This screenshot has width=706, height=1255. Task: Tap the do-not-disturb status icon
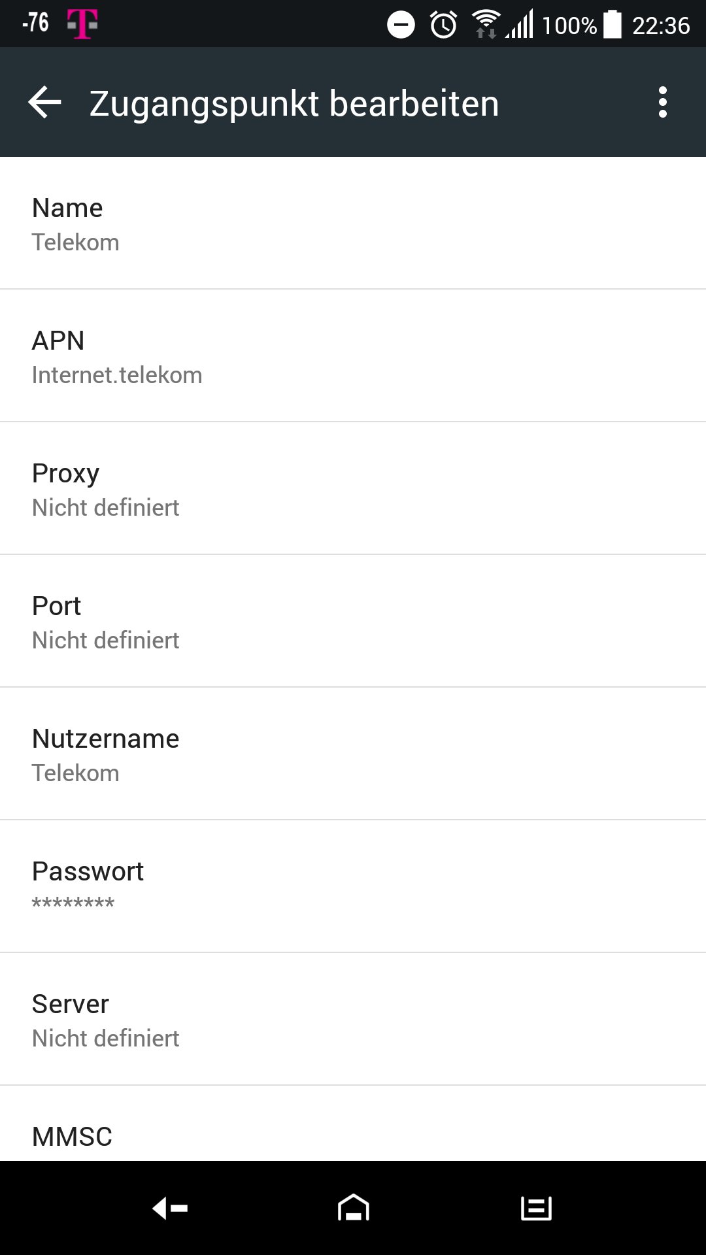401,25
